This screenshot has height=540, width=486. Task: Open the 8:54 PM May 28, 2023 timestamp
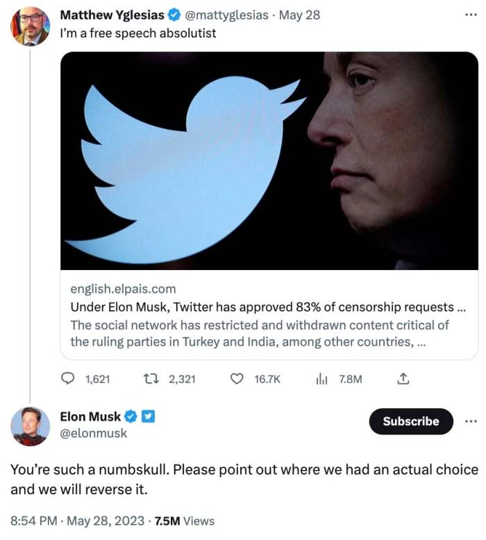click(77, 521)
